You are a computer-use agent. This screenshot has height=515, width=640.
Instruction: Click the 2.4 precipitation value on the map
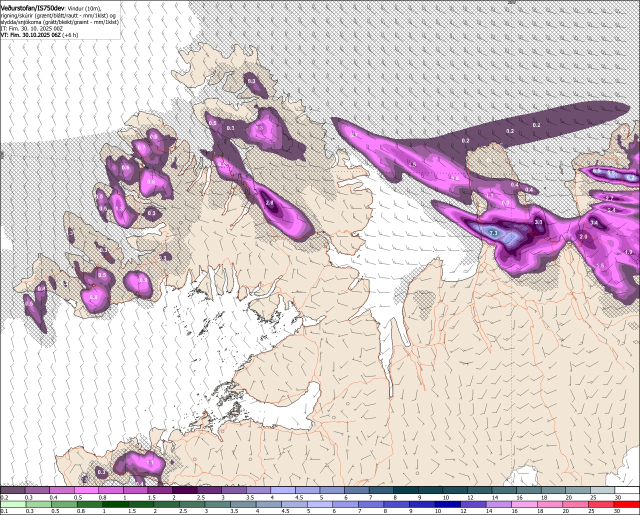[x=611, y=210]
